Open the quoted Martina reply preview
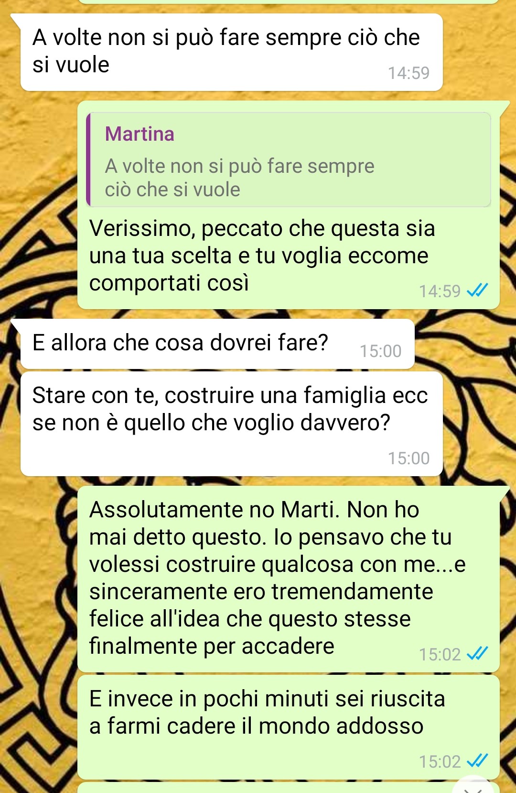This screenshot has width=516, height=793. [289, 160]
